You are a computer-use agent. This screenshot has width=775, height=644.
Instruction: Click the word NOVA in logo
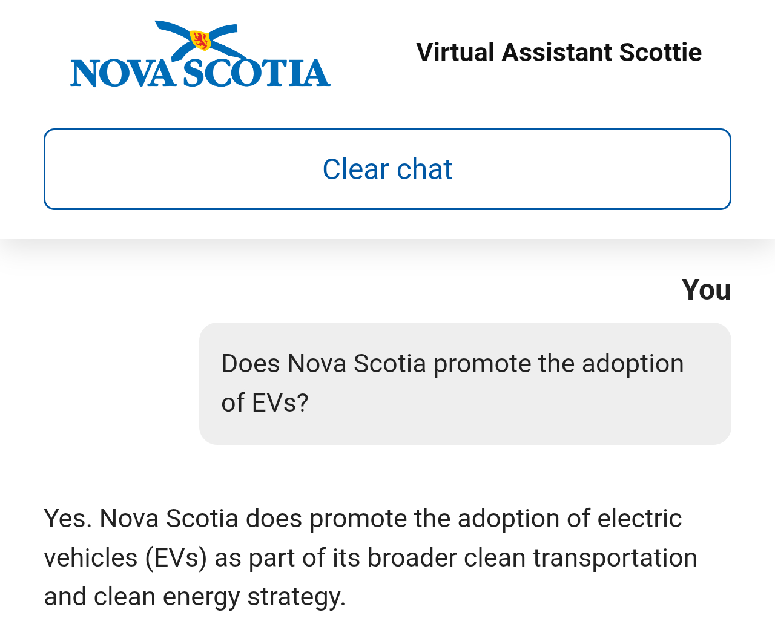coord(122,73)
